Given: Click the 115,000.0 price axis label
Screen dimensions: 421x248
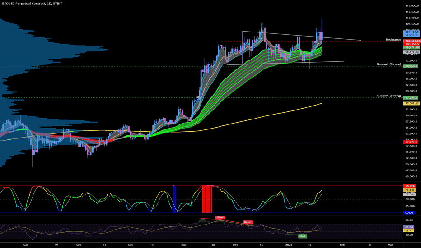Looking at the screenshot, I should [x=412, y=5].
